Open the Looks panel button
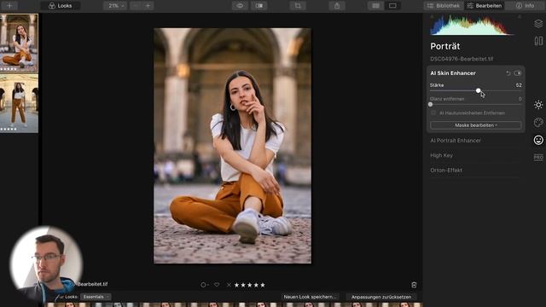Image resolution: width=546 pixels, height=307 pixels. pos(61,6)
